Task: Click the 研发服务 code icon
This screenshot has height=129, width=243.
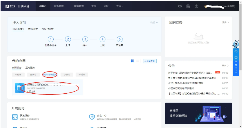Action: (15, 117)
